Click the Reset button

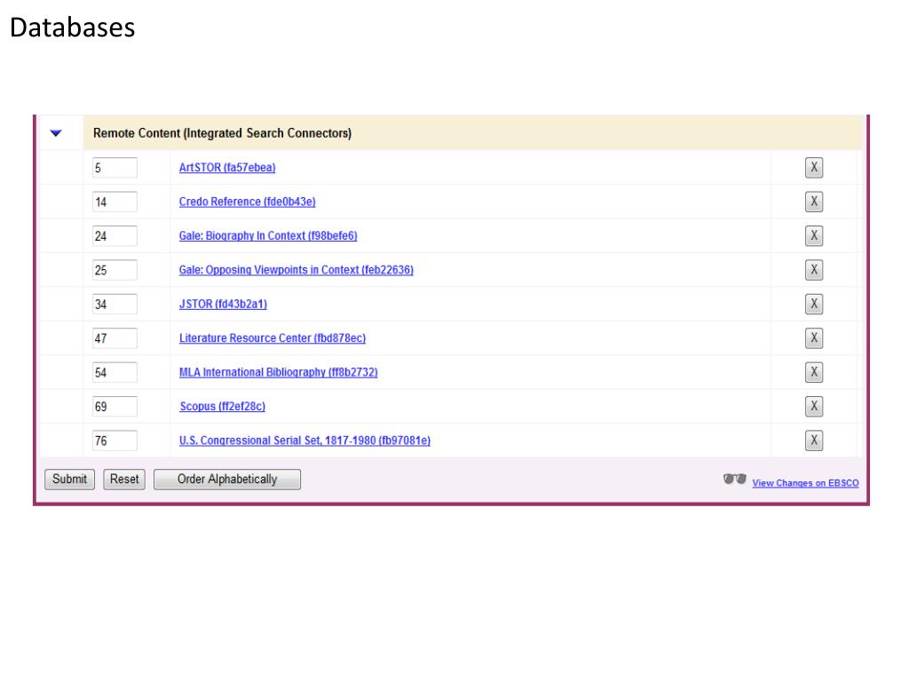click(124, 480)
